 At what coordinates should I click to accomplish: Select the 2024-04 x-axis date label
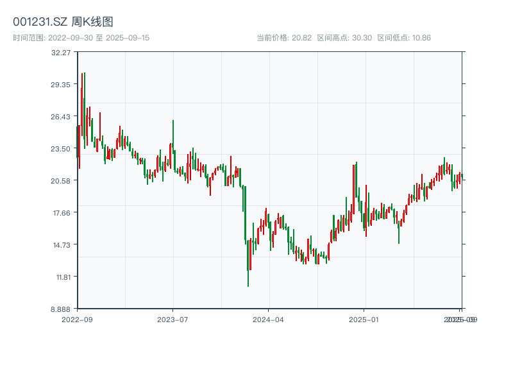(269, 319)
